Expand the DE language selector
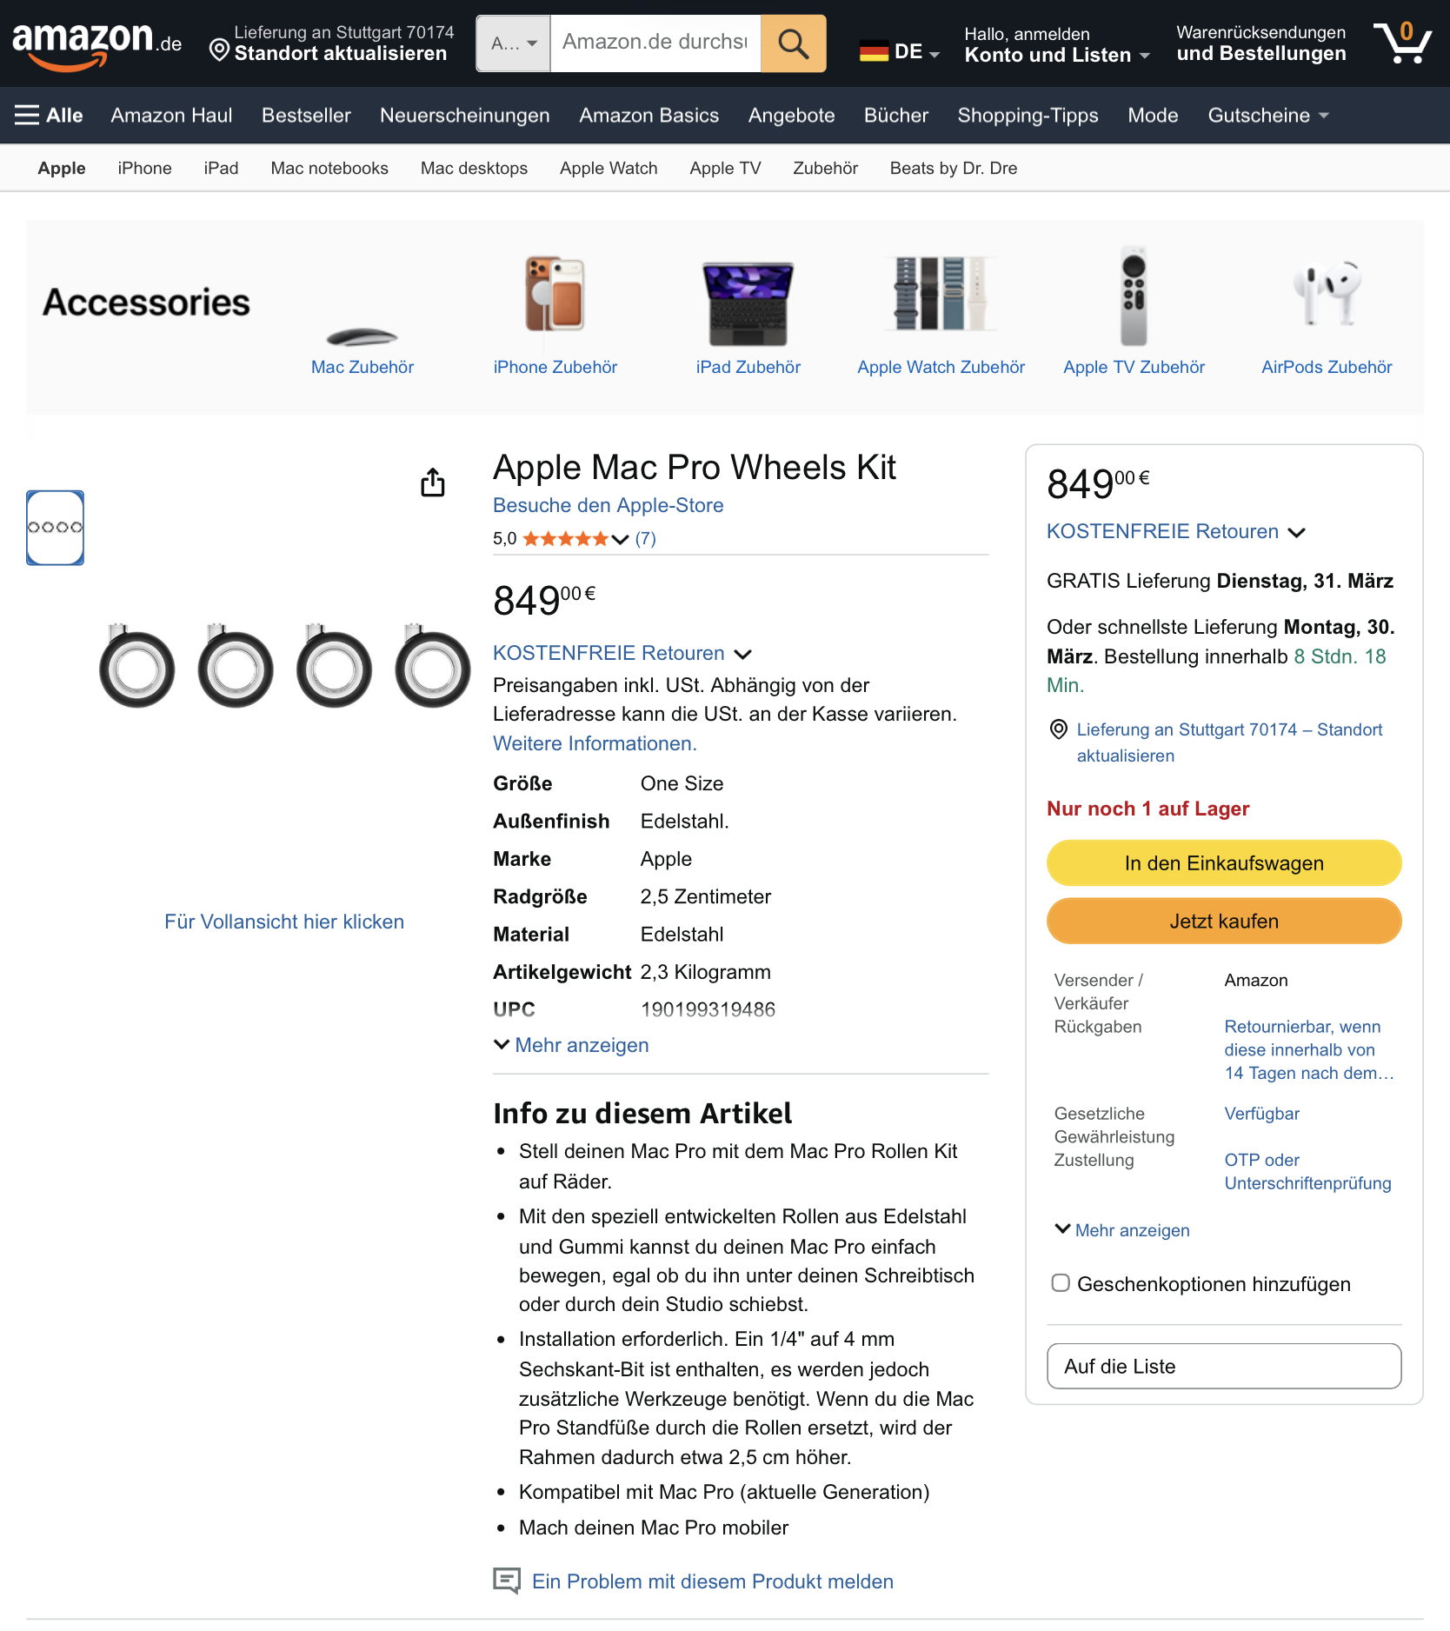 900,52
